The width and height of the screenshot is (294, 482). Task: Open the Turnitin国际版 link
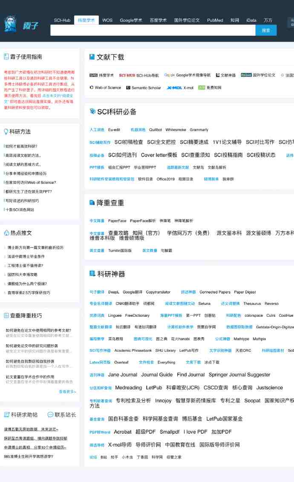coord(120,251)
